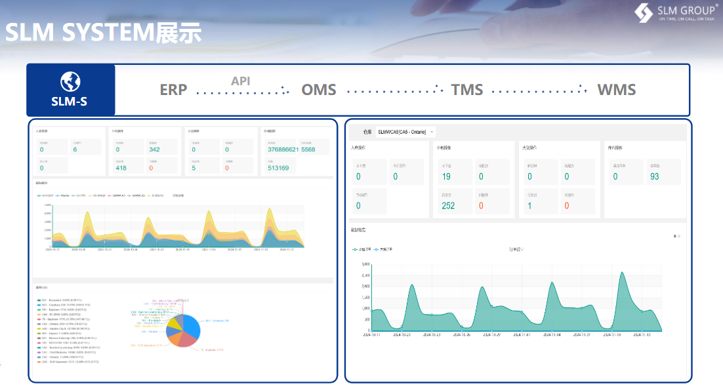Click the blue NJ1 Cranbury pie slice
723x388 pixels.
tap(192, 327)
